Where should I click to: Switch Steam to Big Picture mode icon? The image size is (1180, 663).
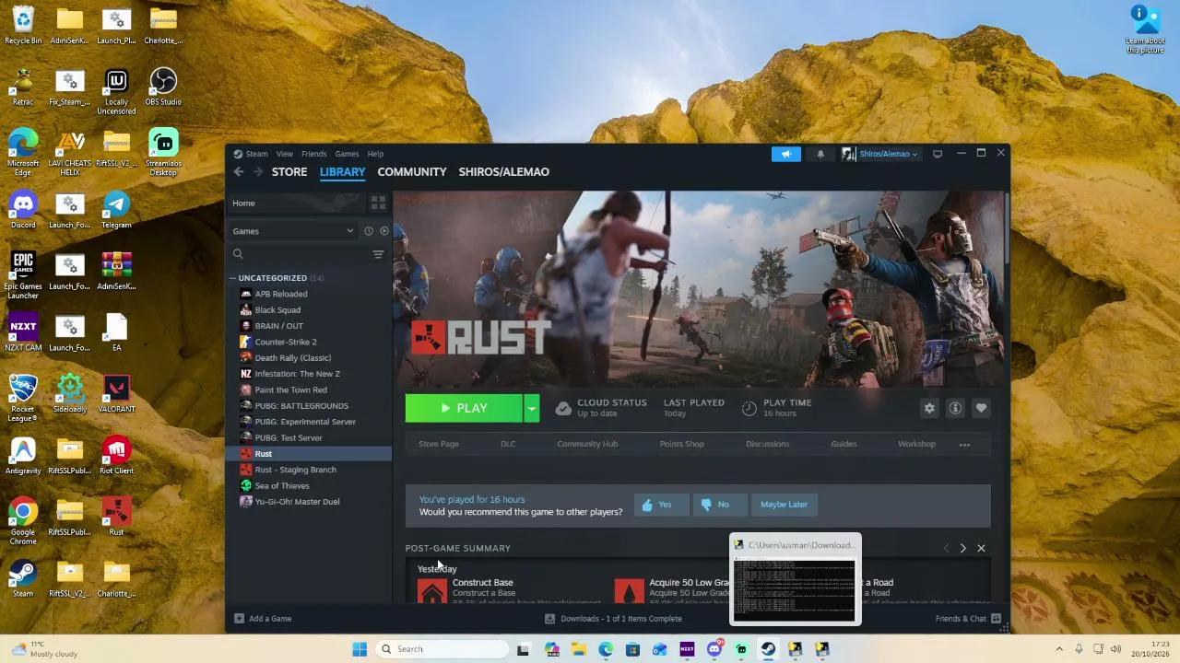pyautogui.click(x=938, y=154)
